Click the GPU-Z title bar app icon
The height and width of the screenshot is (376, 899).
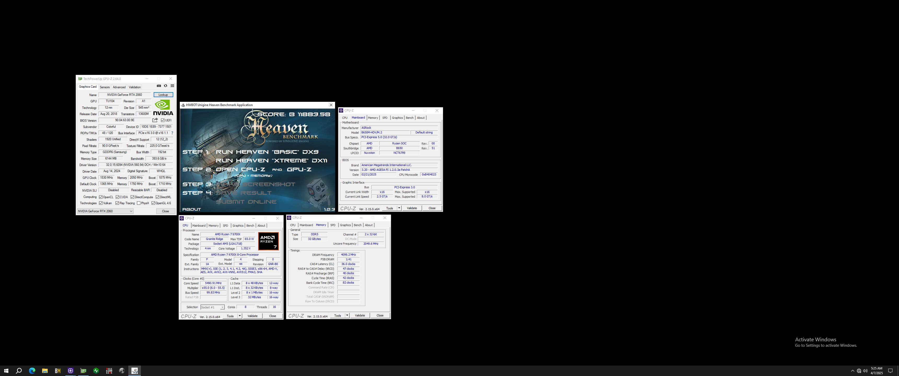[x=80, y=79]
